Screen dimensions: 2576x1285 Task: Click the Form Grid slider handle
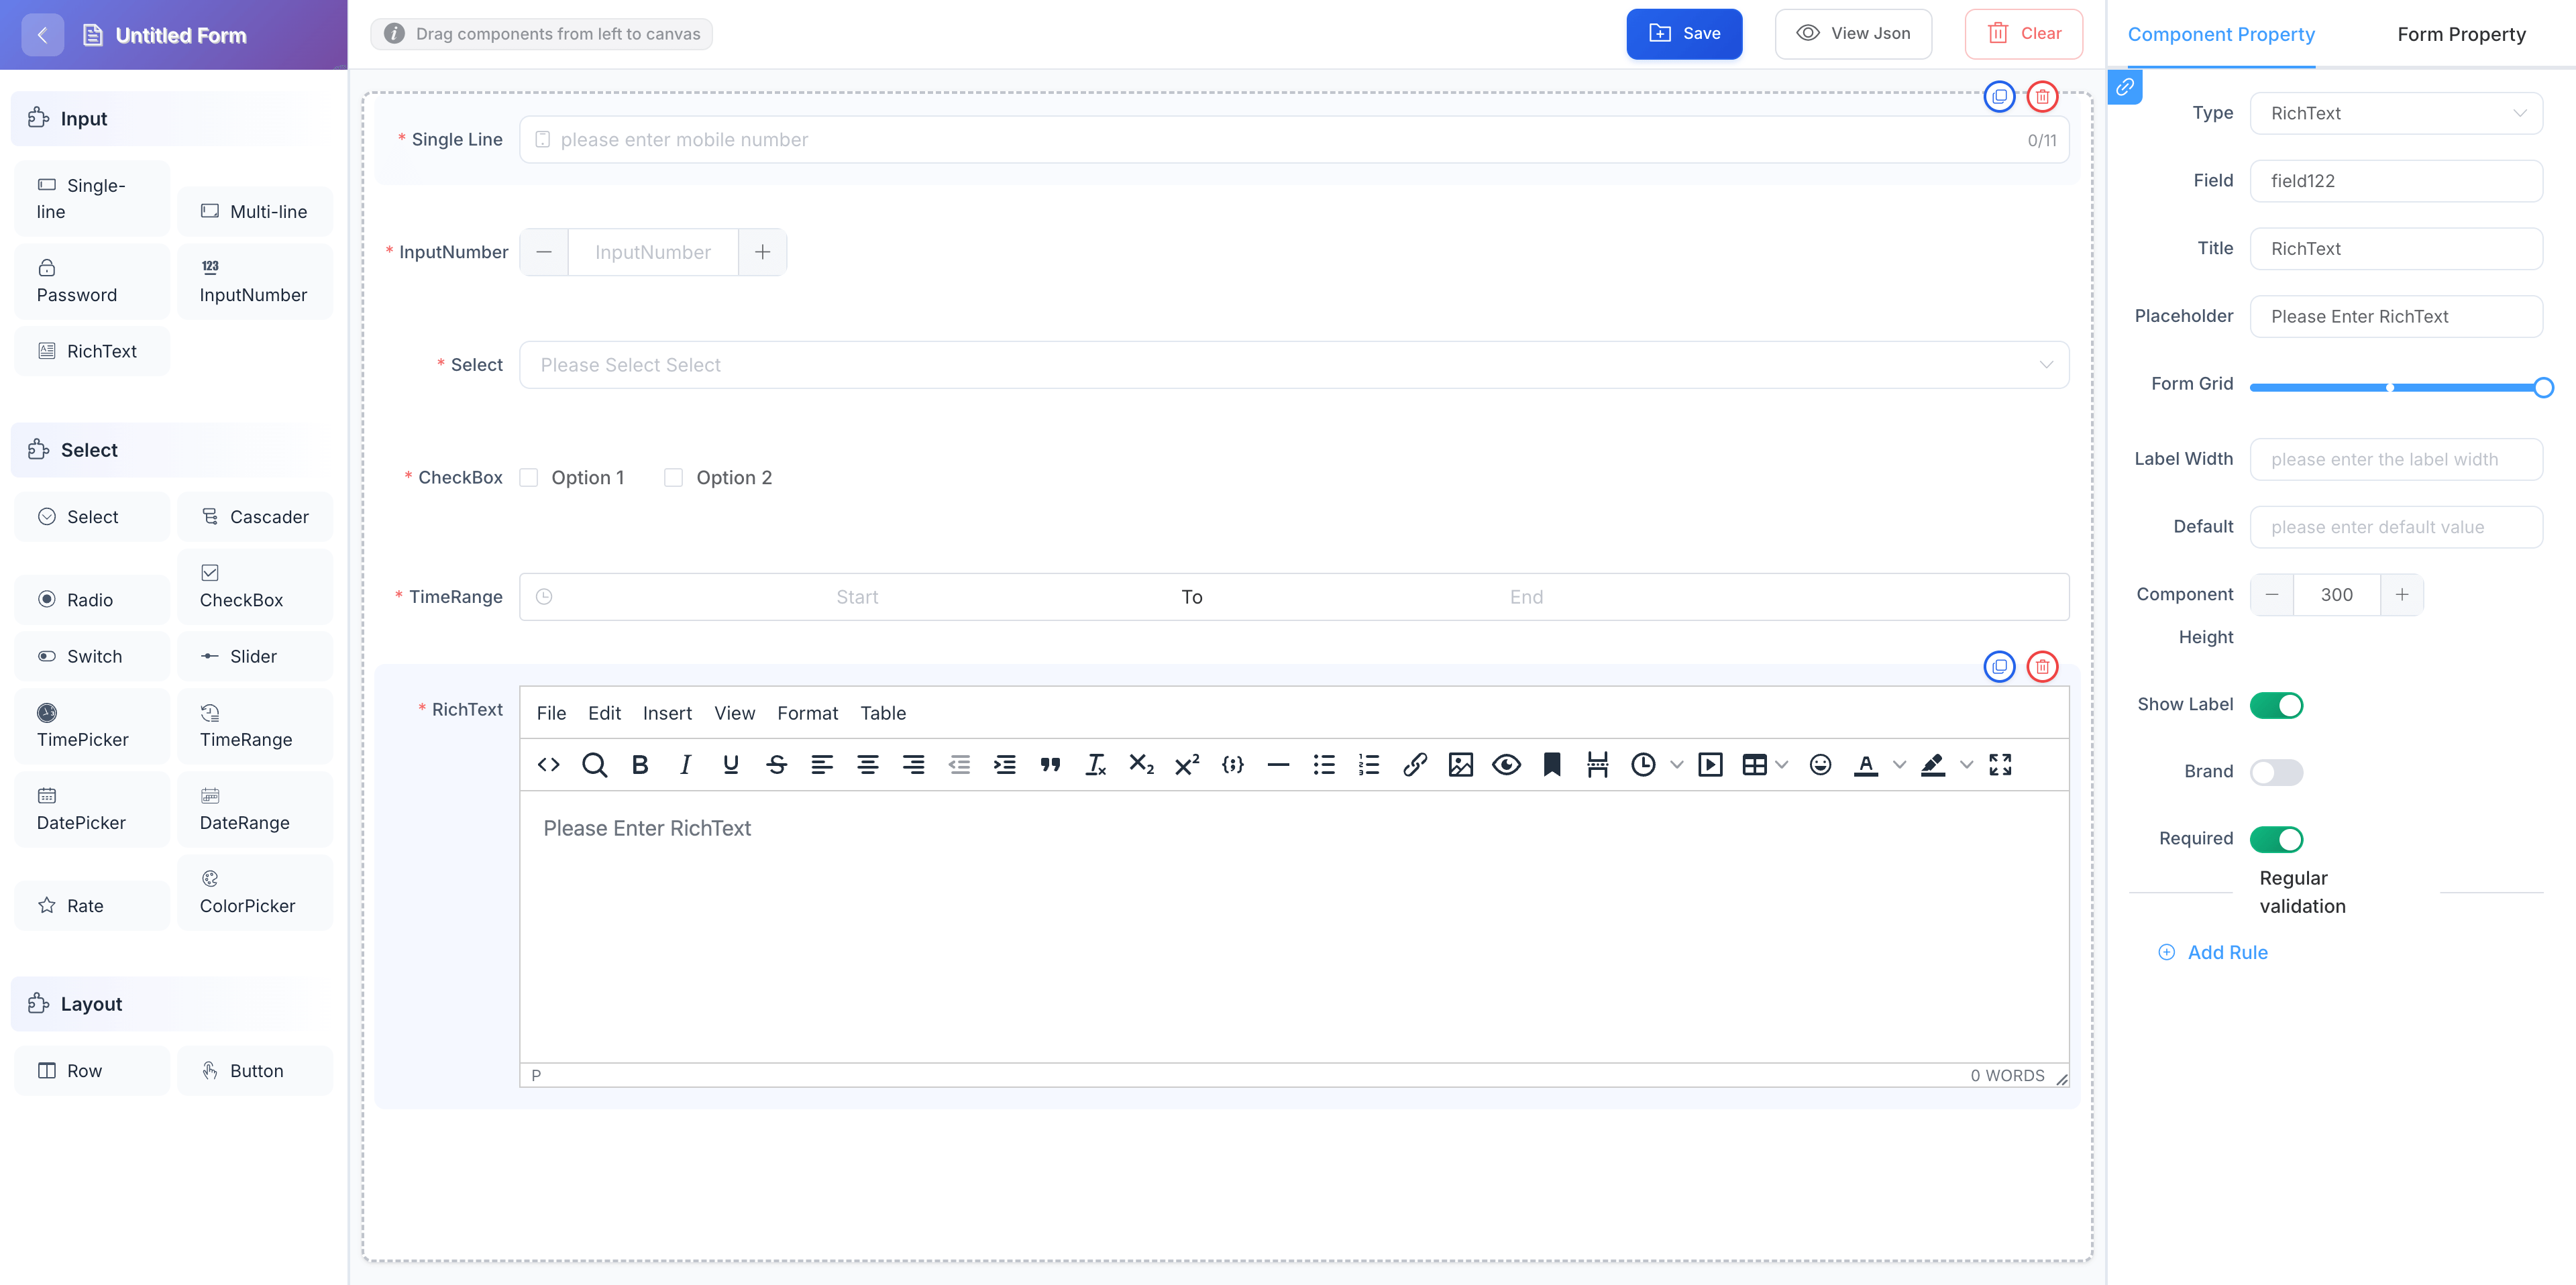coord(2543,387)
